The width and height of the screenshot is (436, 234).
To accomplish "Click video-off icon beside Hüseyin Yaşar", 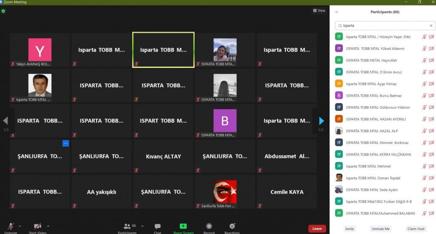I will 431,37.
